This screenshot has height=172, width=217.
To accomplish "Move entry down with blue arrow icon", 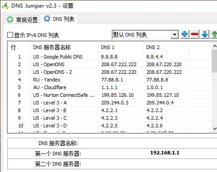I will pyautogui.click(x=205, y=34).
